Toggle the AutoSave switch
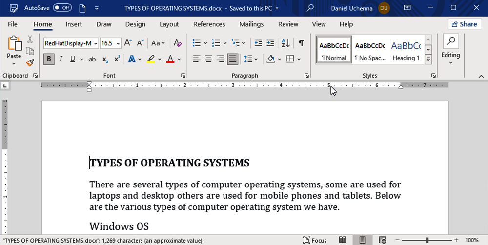 (62, 8)
